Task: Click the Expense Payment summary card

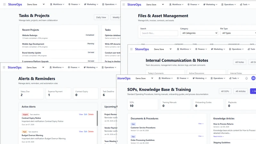Action: coord(58,93)
